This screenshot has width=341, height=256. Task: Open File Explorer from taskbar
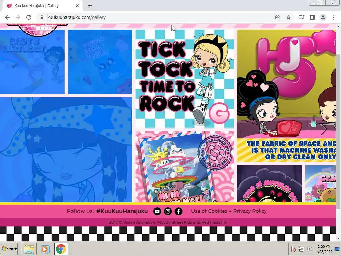coord(29,249)
